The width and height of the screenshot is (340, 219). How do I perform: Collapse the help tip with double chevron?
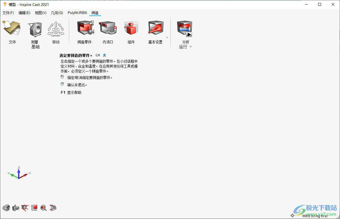tap(104, 55)
